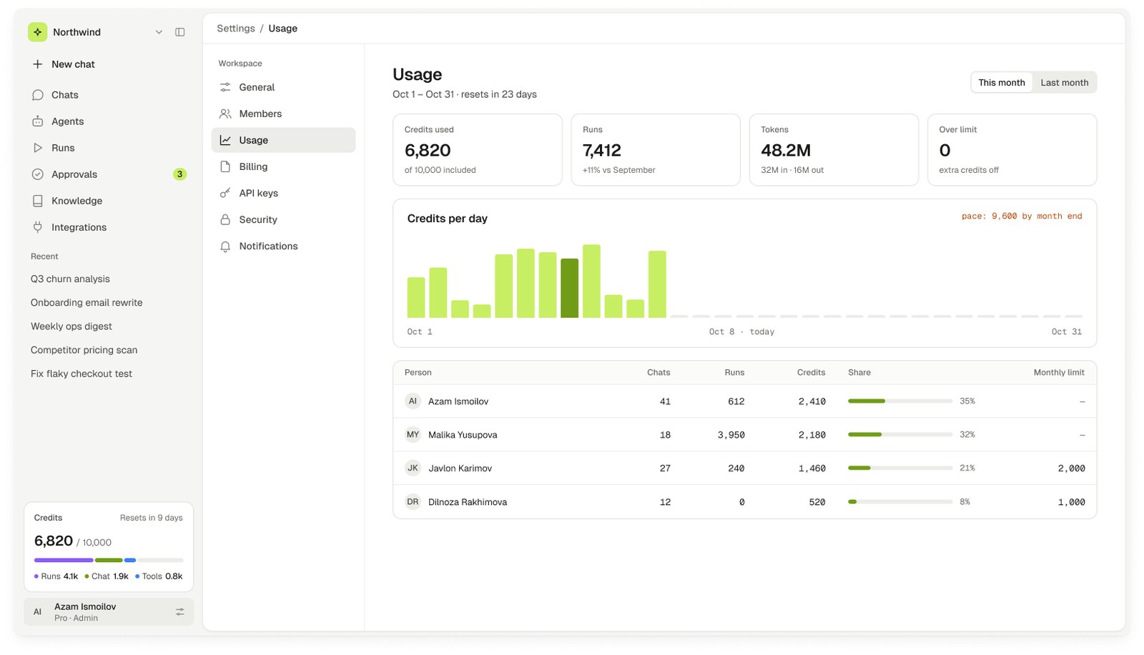The image size is (1144, 655).
Task: Select the Usage settings item
Action: (283, 140)
